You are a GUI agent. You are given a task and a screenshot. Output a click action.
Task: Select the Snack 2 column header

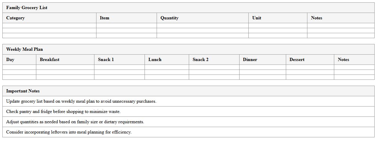[x=201, y=60]
